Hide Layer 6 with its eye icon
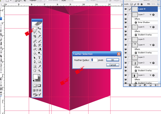The width and height of the screenshot is (161, 114). (x=126, y=27)
